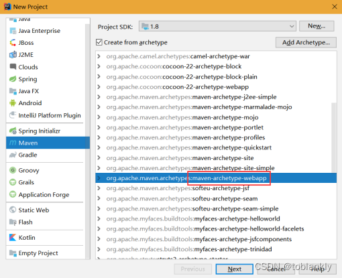Click the Android robot icon

pos(13,103)
